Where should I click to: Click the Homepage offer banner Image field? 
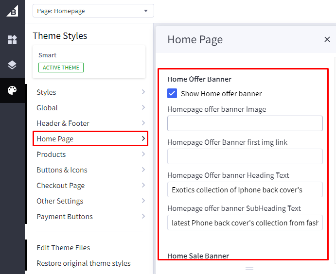(x=245, y=123)
